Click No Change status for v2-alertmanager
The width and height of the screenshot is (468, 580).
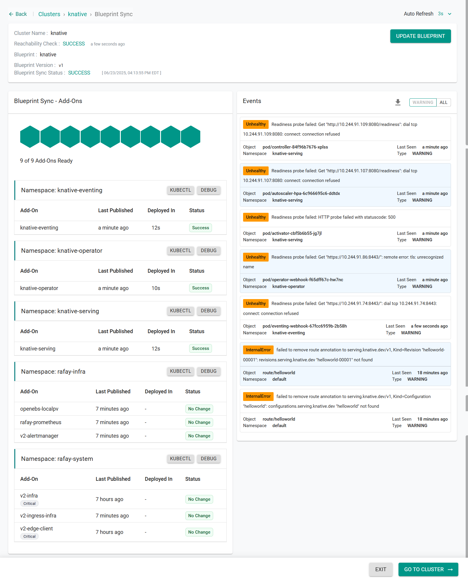pos(199,436)
